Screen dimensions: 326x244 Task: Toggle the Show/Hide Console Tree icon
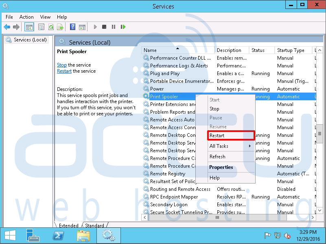tap(29, 27)
